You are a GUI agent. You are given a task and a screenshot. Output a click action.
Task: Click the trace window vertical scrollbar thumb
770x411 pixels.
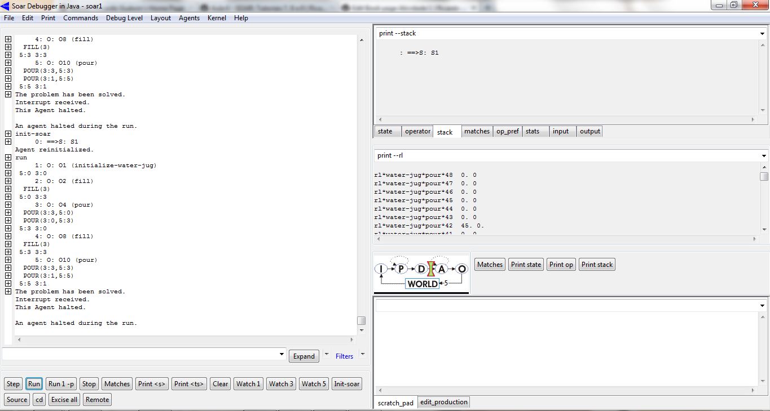361,320
